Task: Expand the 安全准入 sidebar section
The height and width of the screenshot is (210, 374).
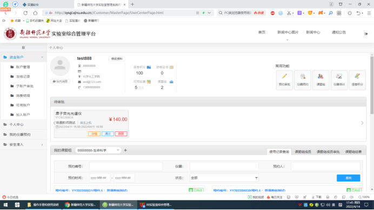Action: coord(42,145)
